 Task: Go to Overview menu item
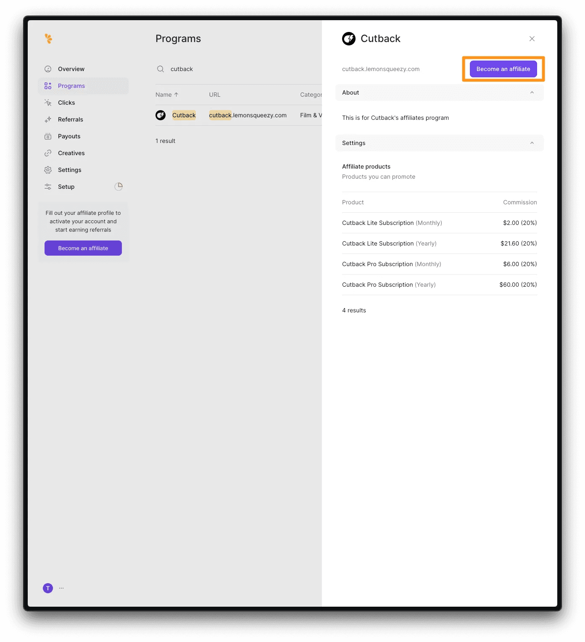click(83, 69)
